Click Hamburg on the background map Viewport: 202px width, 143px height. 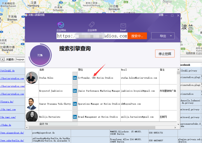pyautogui.click(x=33, y=6)
